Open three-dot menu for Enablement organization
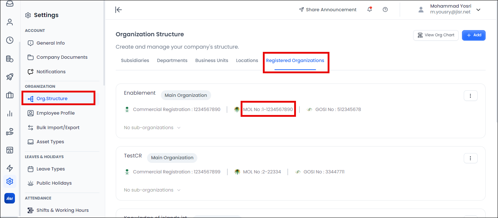The width and height of the screenshot is (498, 218). point(470,96)
